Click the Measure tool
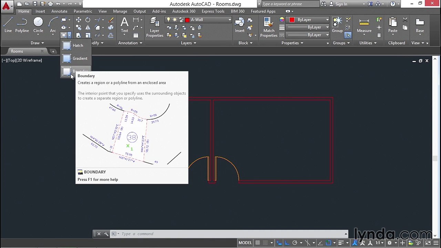Image resolution: width=441 pixels, height=248 pixels. (364, 25)
